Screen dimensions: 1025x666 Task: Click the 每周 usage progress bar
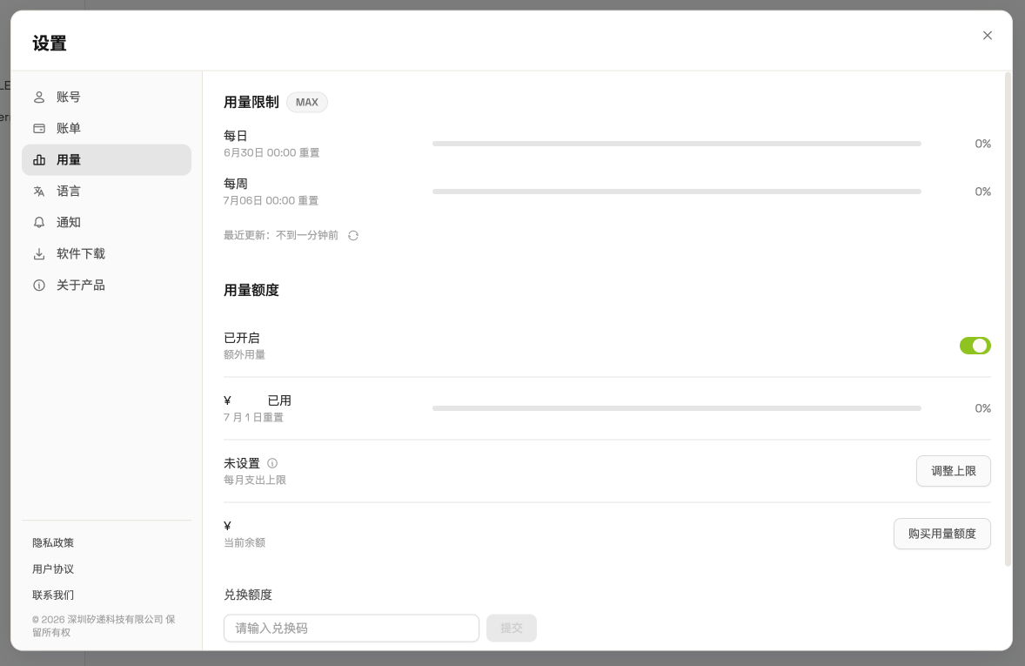point(677,191)
